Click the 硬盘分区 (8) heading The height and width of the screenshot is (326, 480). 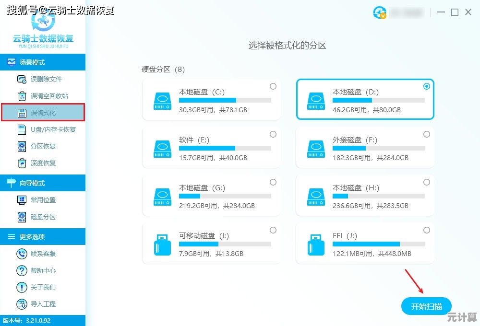tap(163, 70)
